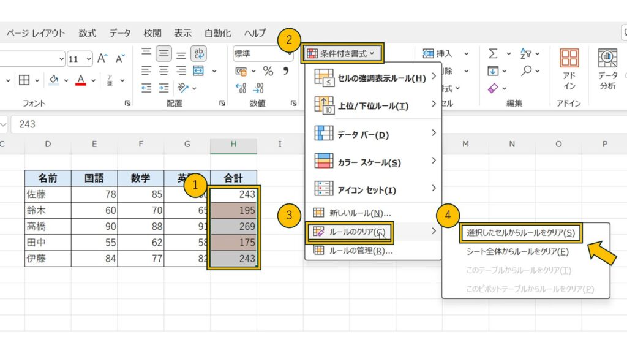Select 選択したセルからルールをクリア menu item
Screen dimensions: 627x353
pos(520,233)
